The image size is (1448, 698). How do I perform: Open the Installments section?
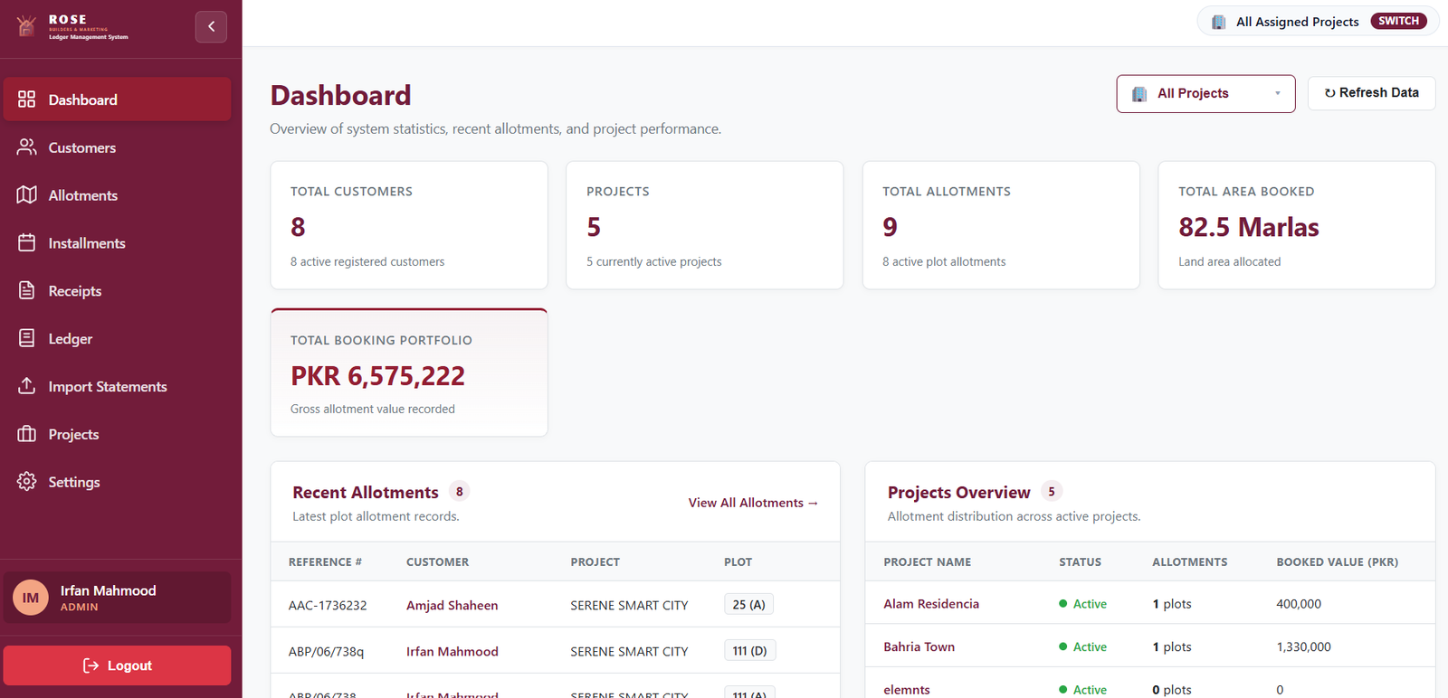(117, 243)
